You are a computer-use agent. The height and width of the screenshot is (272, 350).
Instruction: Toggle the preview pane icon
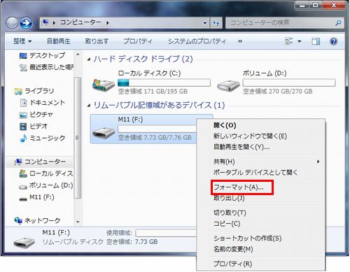pos(316,41)
